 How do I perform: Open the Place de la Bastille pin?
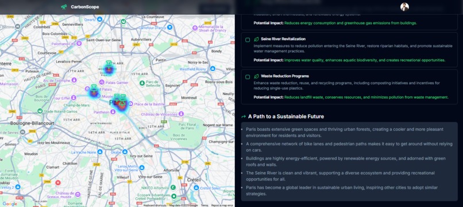[x=131, y=104]
